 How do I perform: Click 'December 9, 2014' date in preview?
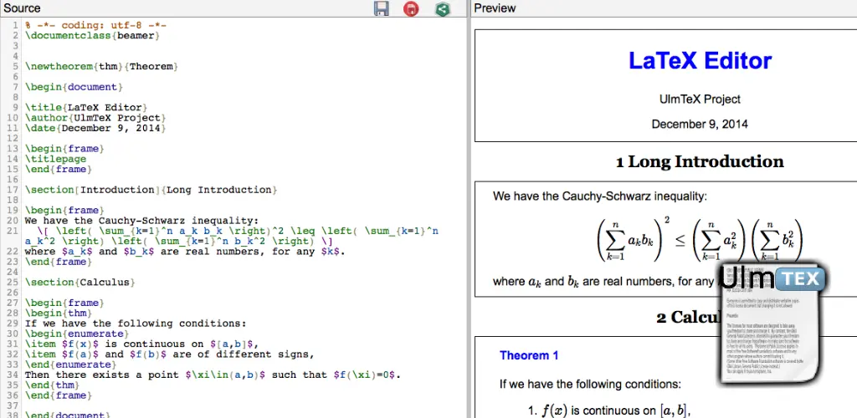[700, 125]
